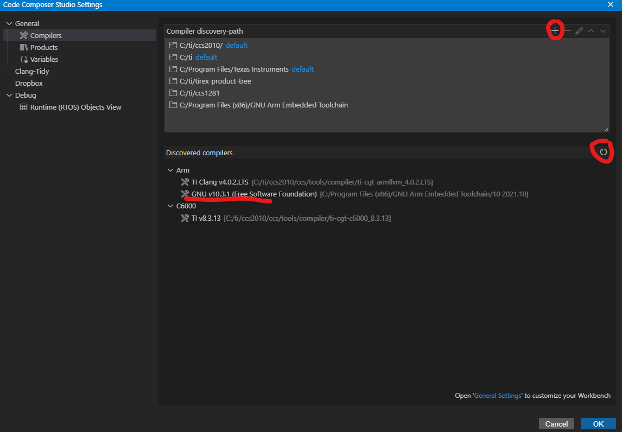Screen dimensions: 622x432
Task: Collapse the Arm compilers group
Action: pyautogui.click(x=170, y=170)
